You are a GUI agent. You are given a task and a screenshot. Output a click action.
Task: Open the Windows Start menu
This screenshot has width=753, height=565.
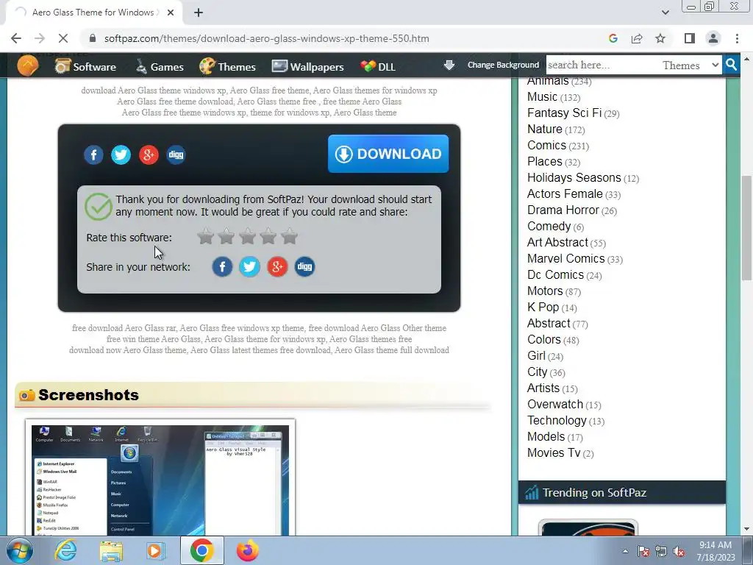coord(19,550)
